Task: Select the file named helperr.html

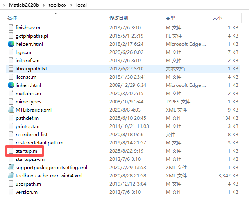Action: 29,44
